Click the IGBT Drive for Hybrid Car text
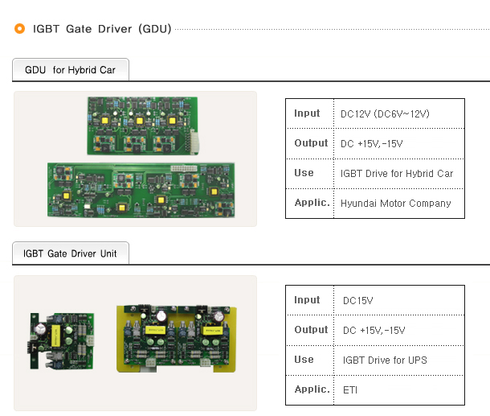Image resolution: width=490 pixels, height=416 pixels. click(397, 174)
